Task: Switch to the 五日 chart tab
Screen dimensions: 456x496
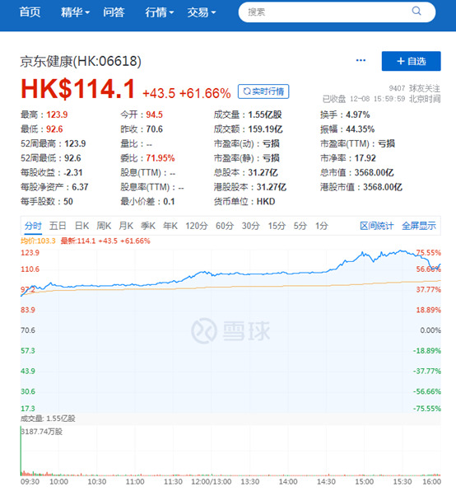Action: point(58,226)
